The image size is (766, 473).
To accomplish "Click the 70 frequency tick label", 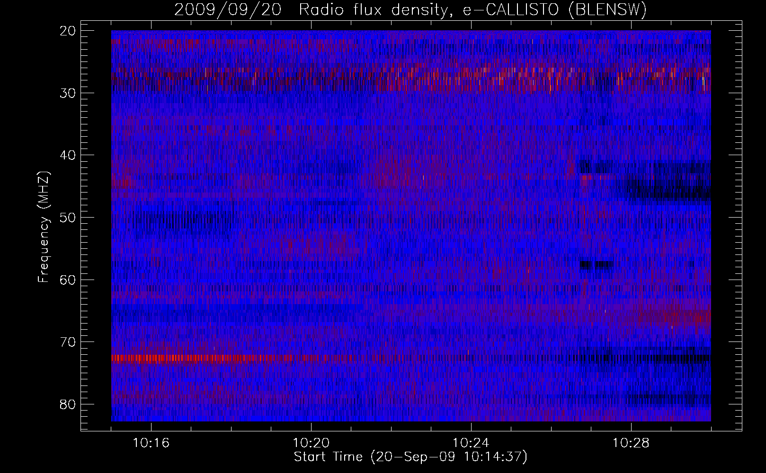I will point(68,342).
